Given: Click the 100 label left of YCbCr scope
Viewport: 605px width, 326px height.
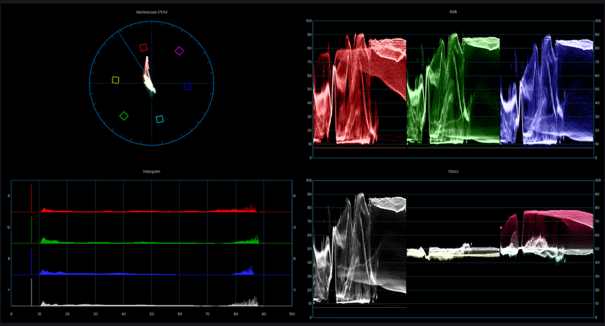Looking at the screenshot, I should pyautogui.click(x=309, y=180).
